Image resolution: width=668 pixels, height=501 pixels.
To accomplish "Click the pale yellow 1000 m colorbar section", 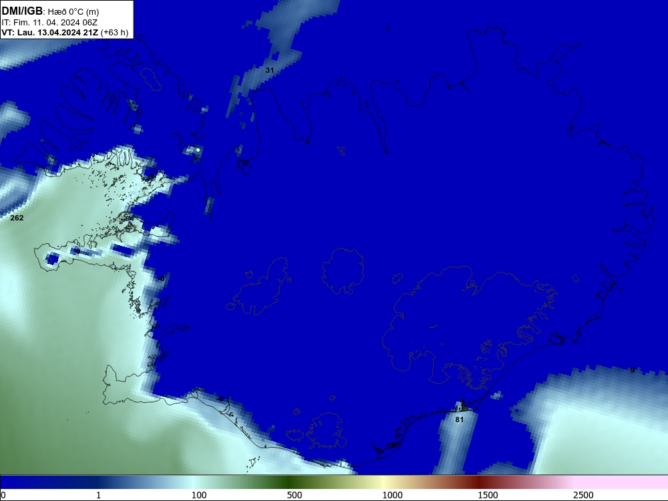I will point(383,482).
